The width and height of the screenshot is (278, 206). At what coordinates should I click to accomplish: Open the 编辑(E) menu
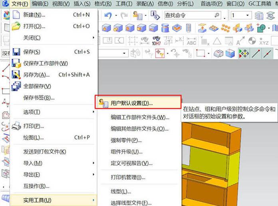pos(40,4)
